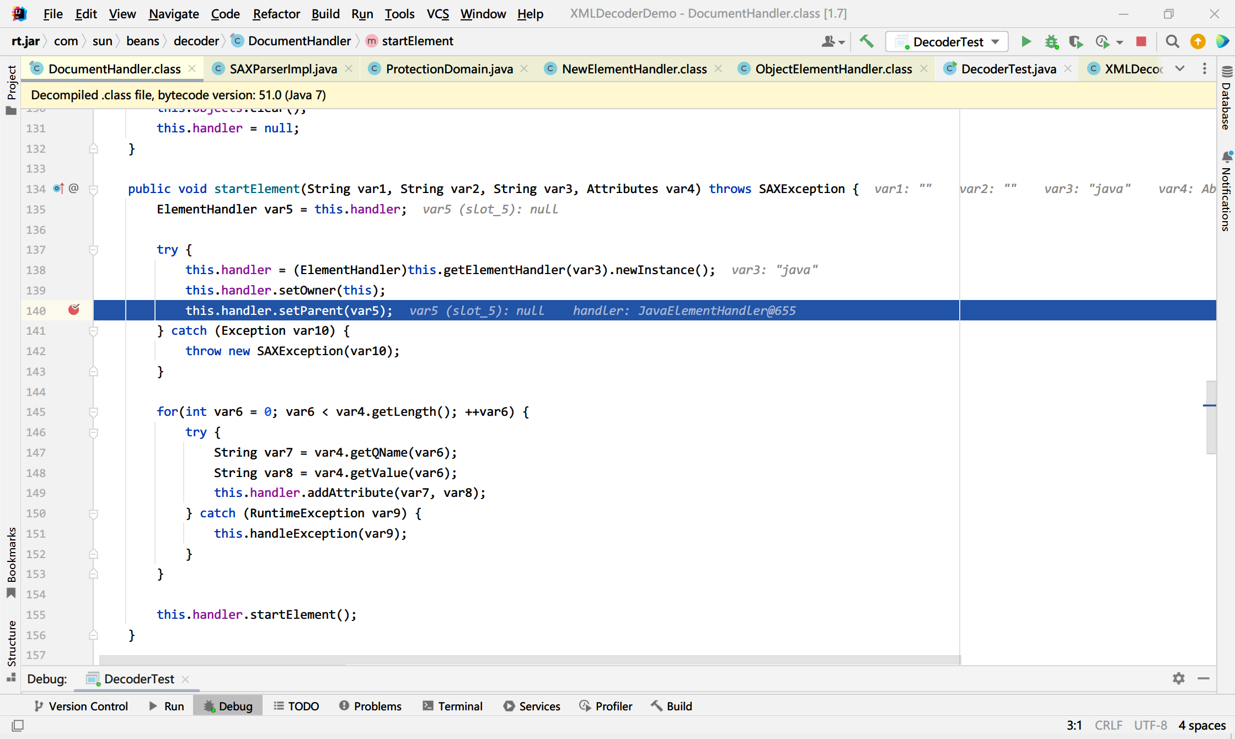This screenshot has width=1235, height=739.
Task: Click the UTF-8 encoding indicator
Action: (1150, 725)
